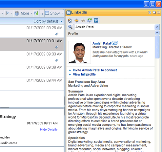Open the Show dropdown menu
The image size is (162, 152).
pos(54,13)
